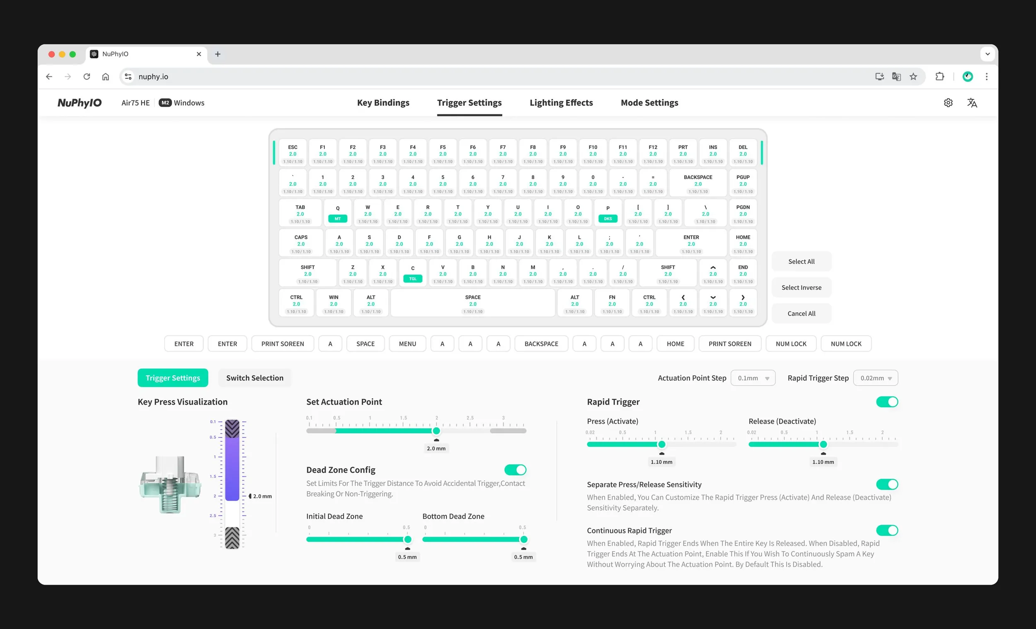
Task: Click the install app icon in address bar
Action: 879,77
